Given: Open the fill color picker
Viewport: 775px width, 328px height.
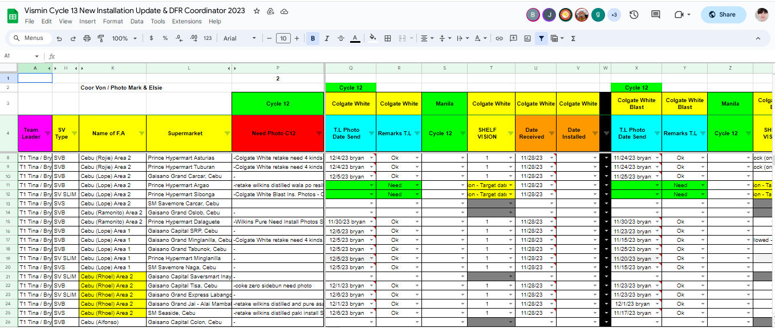Looking at the screenshot, I should click(x=373, y=38).
